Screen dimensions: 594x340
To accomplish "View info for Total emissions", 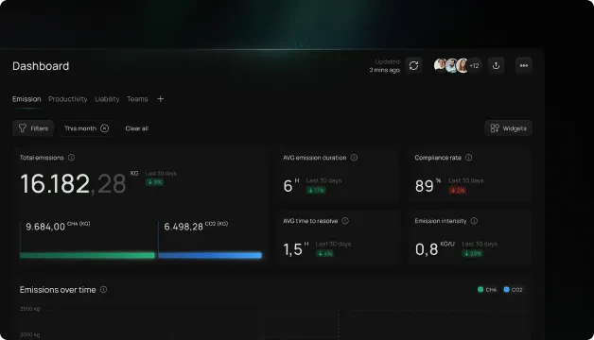I will (x=71, y=158).
